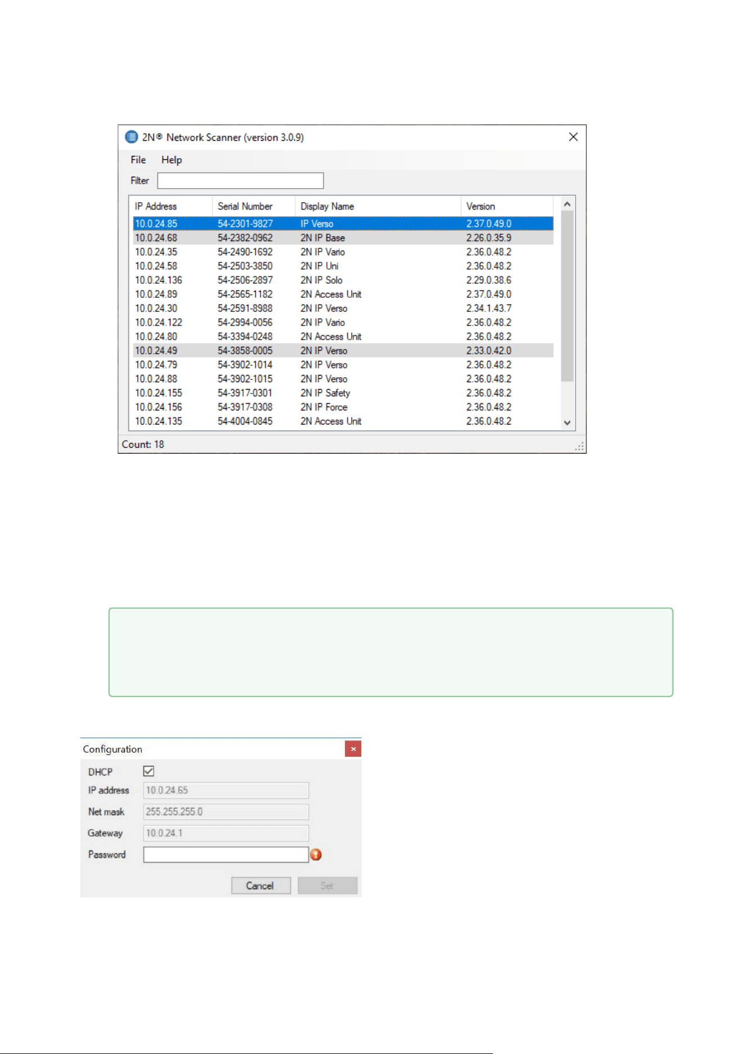This screenshot has width=745, height=1054.
Task: Click serial number 54-3902-1015
Action: tap(245, 378)
